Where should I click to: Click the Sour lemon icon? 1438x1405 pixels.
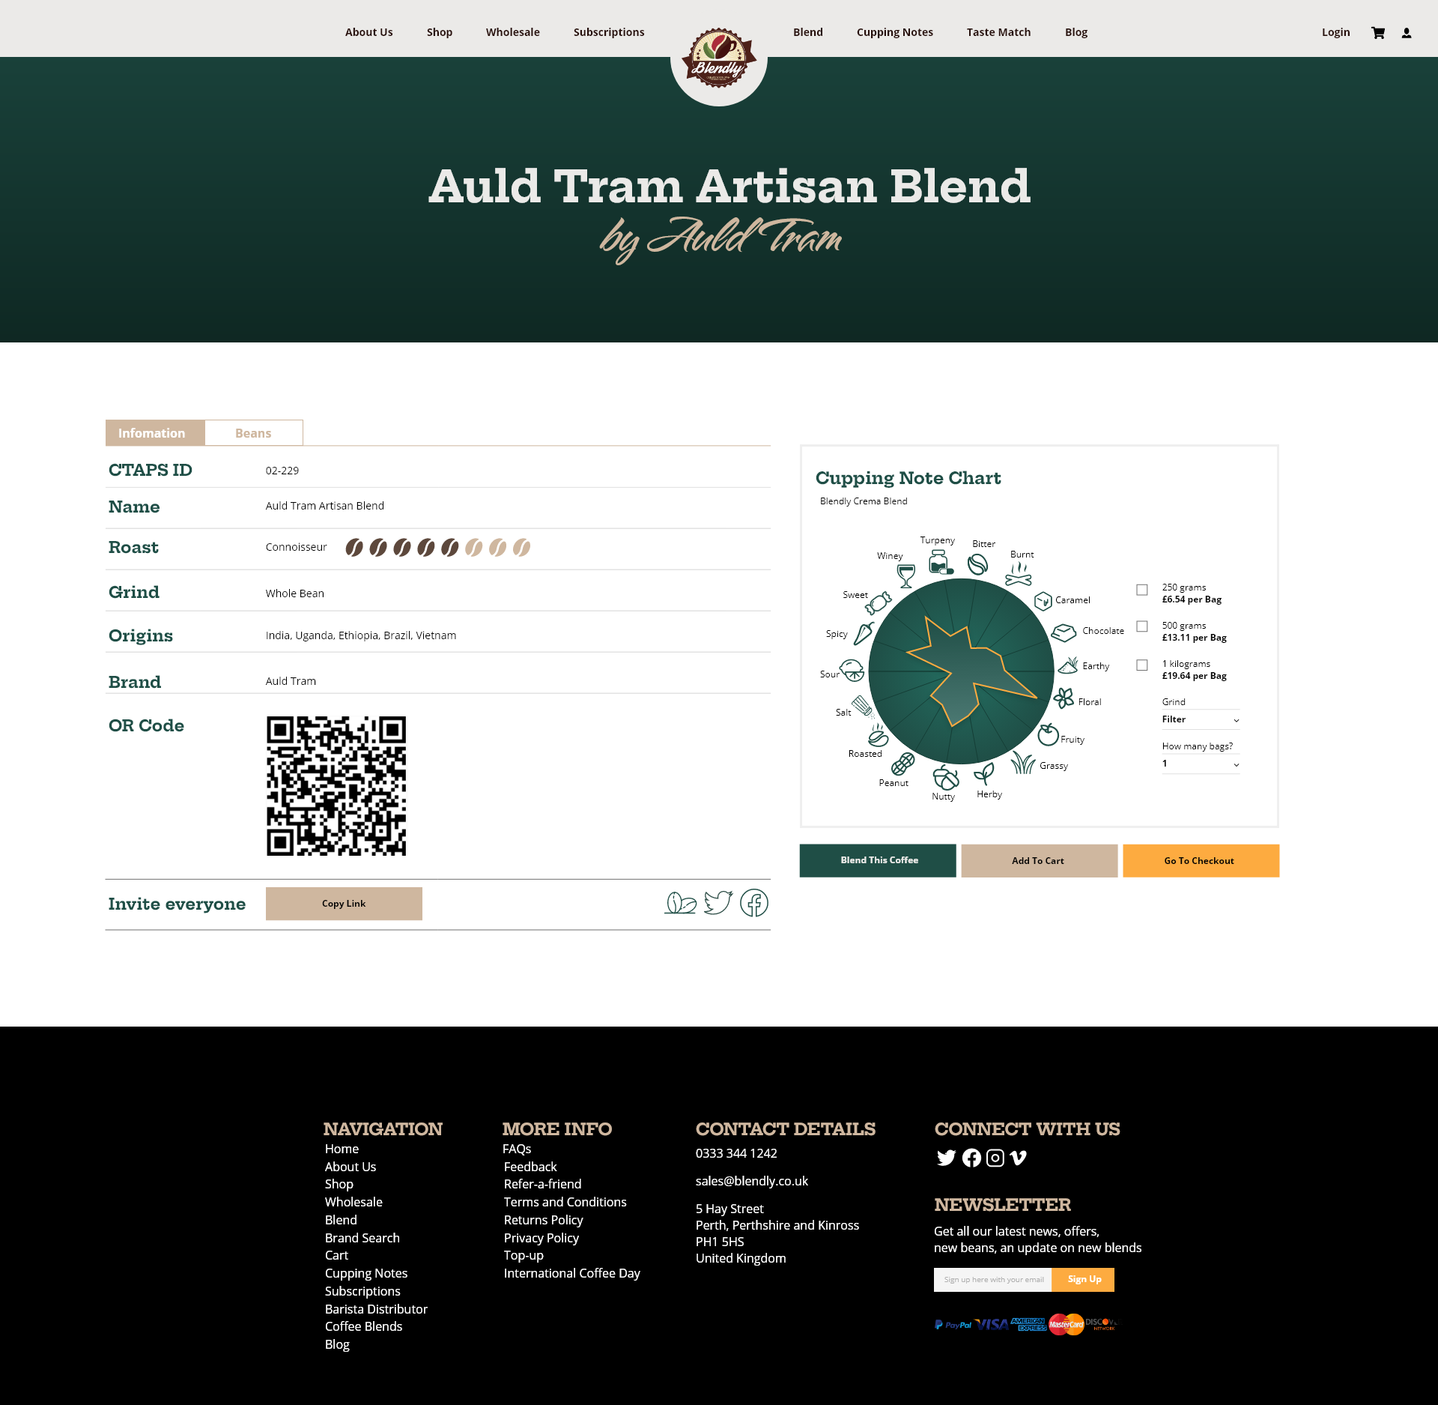pos(852,669)
